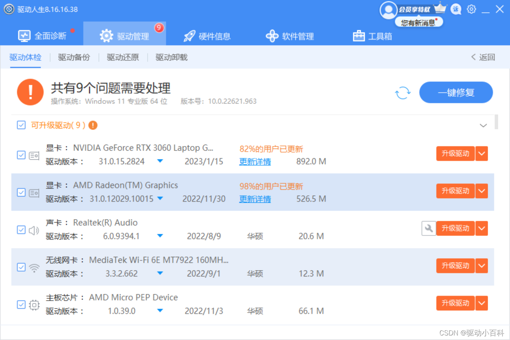Open the complaint (诉) feedback icon
Screen dimensions: 510x340
[456, 9]
